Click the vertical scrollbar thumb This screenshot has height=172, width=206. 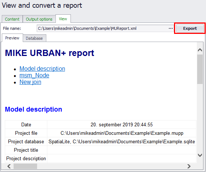200,69
